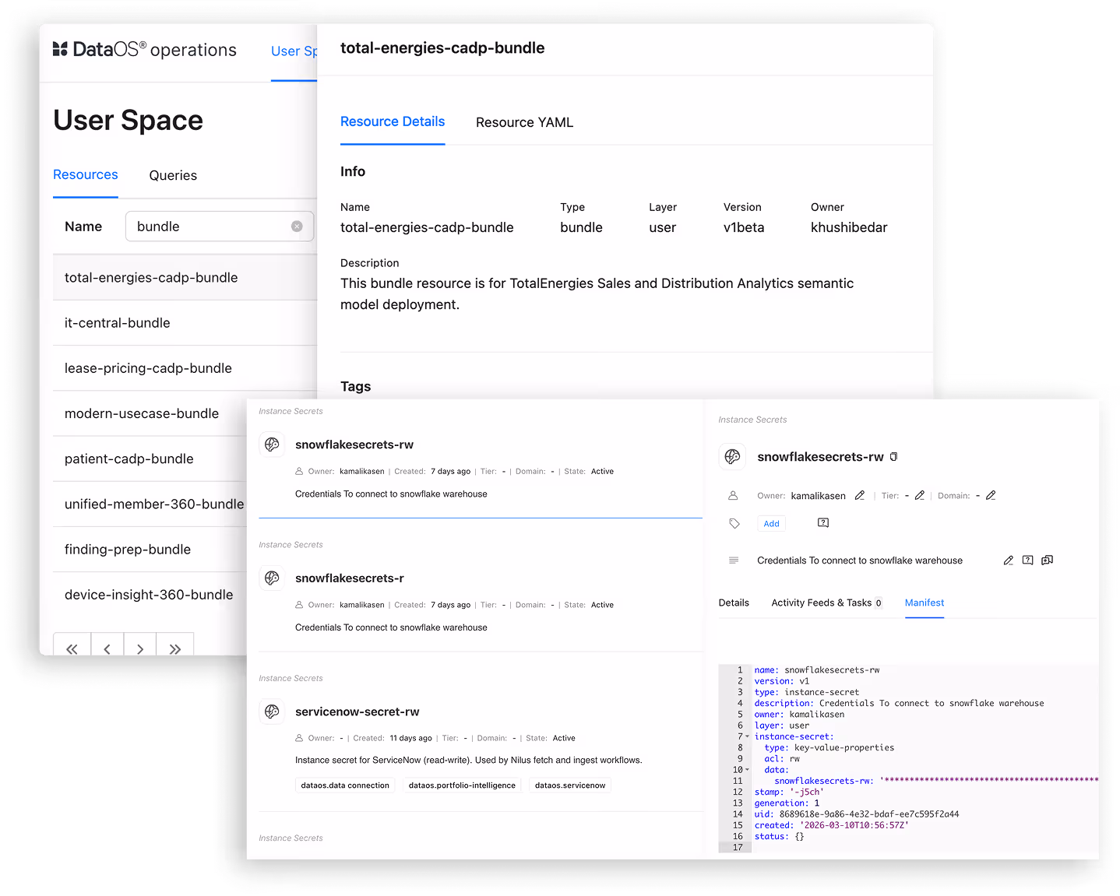
Task: Open Details tab for snowflakesecrets-rw
Action: point(734,603)
